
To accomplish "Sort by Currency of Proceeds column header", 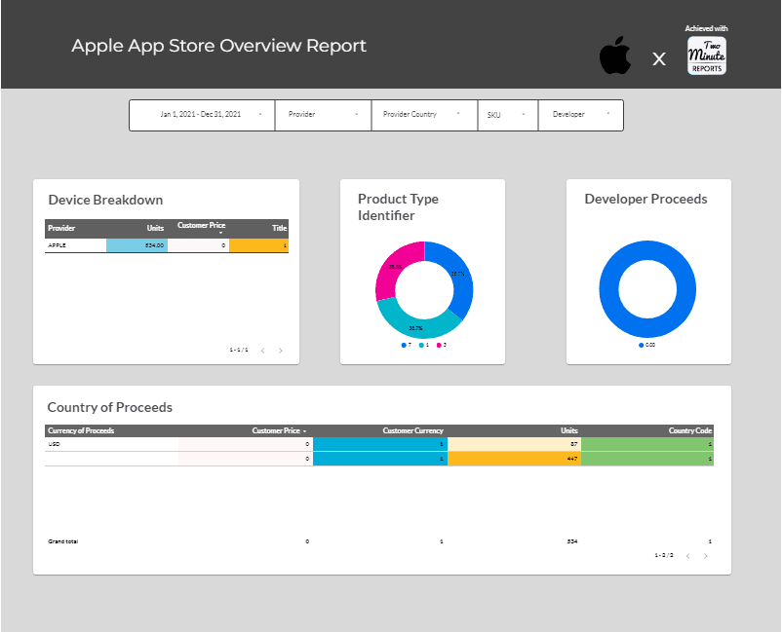I will point(81,430).
